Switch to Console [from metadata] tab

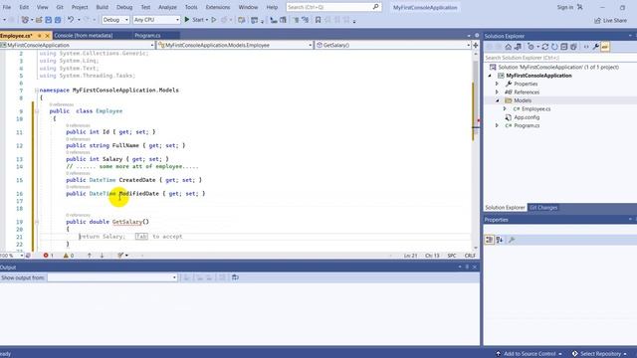pyautogui.click(x=84, y=36)
